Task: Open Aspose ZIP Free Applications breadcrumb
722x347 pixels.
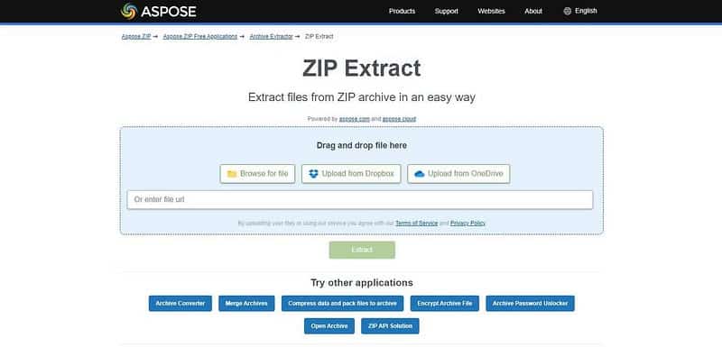Action: (x=200, y=36)
